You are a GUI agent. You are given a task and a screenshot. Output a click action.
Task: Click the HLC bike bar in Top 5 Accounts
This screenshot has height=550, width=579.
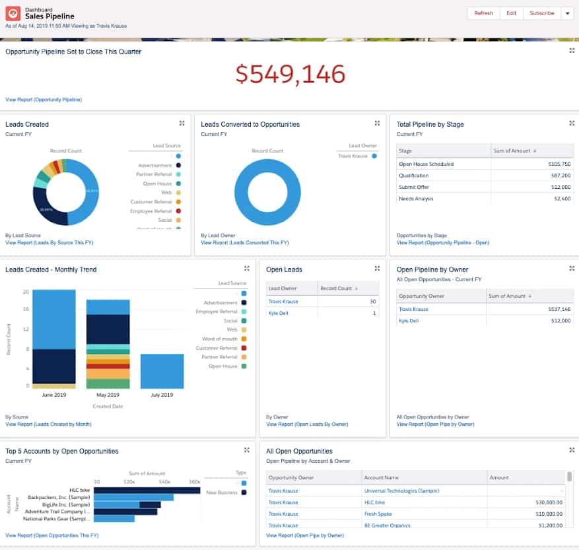(x=147, y=490)
